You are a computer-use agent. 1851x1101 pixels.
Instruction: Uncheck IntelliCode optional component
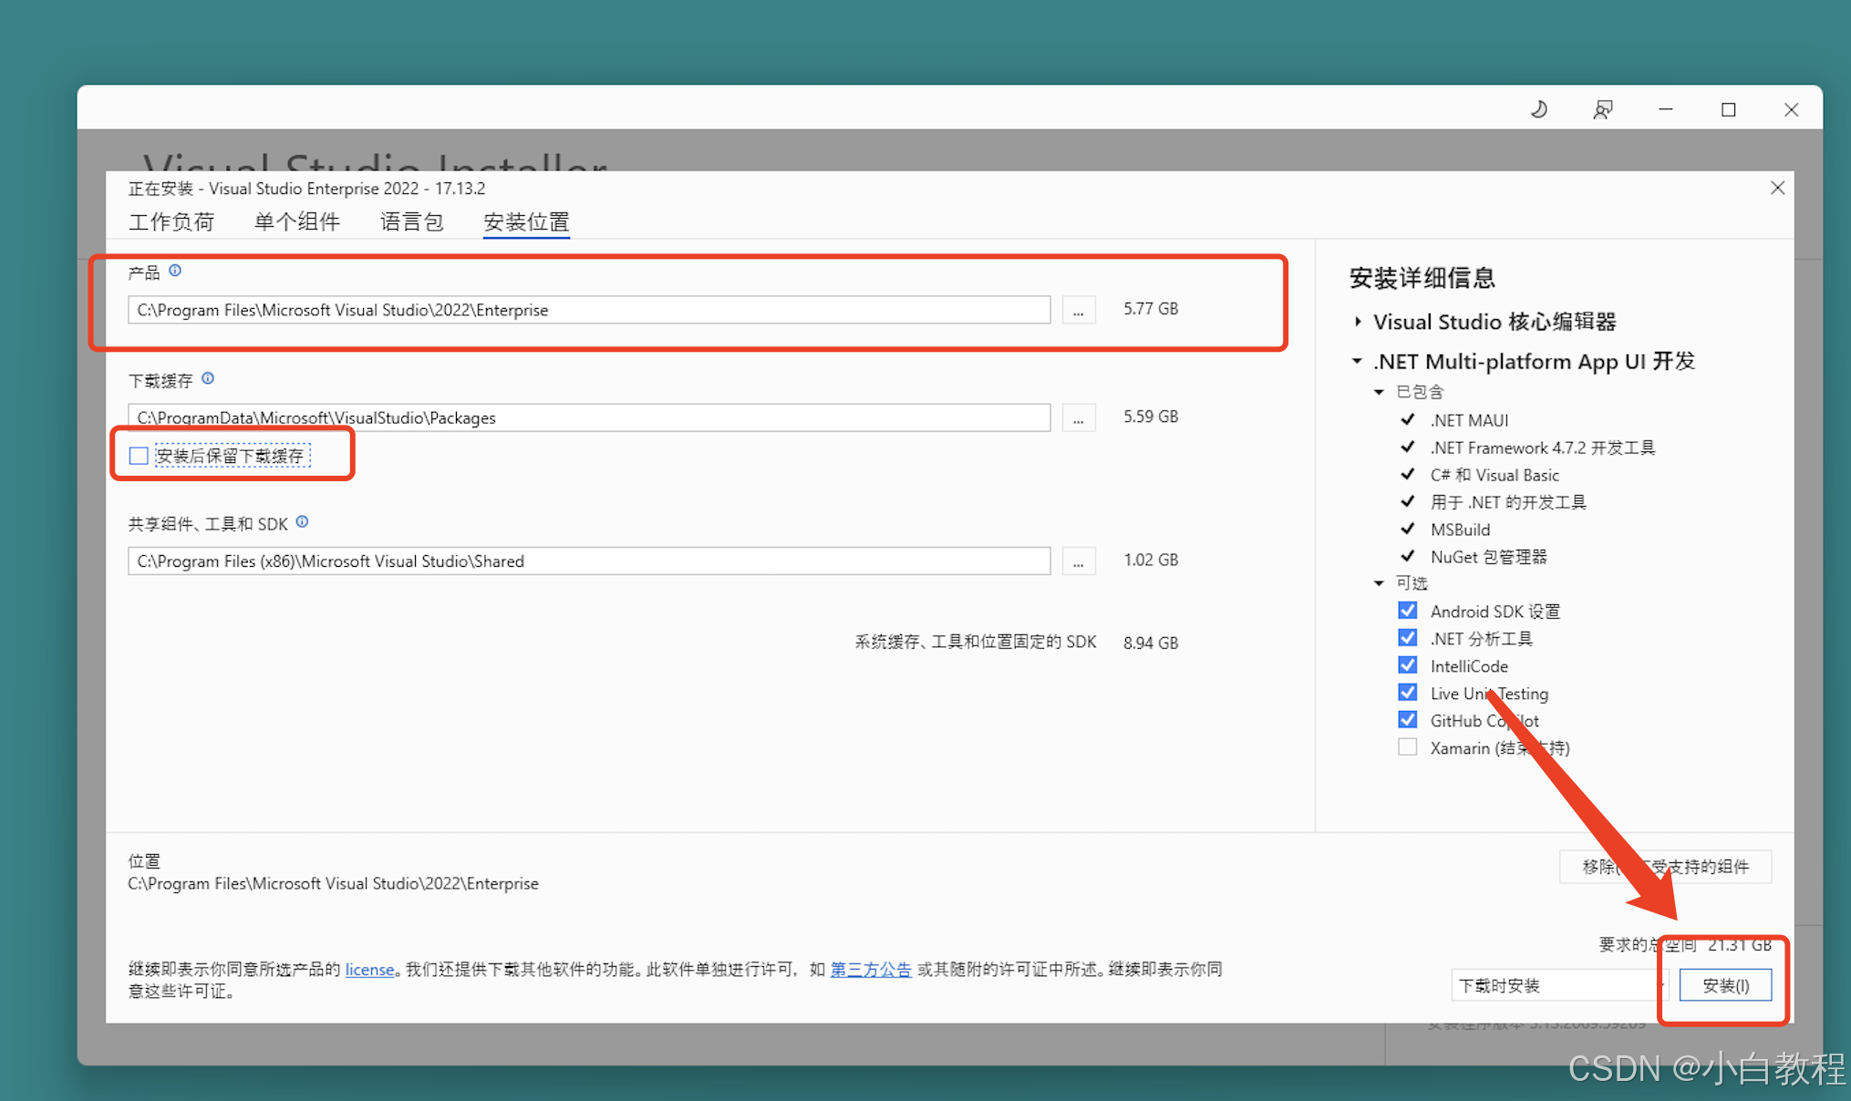click(x=1408, y=665)
